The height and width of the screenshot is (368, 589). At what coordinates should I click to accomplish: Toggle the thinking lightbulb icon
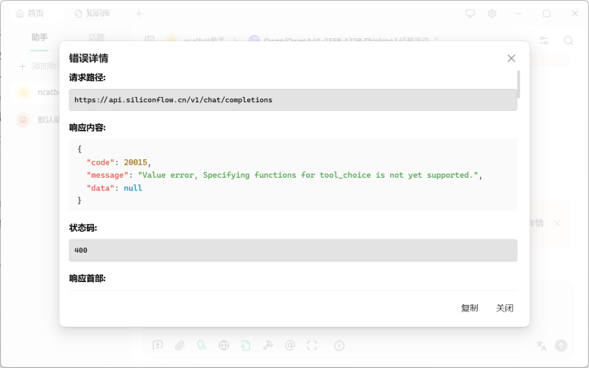tap(202, 345)
